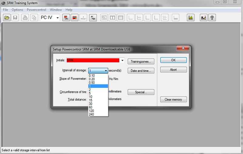
Task: Choose 10 seconds in the interval list
Action: click(x=91, y=97)
